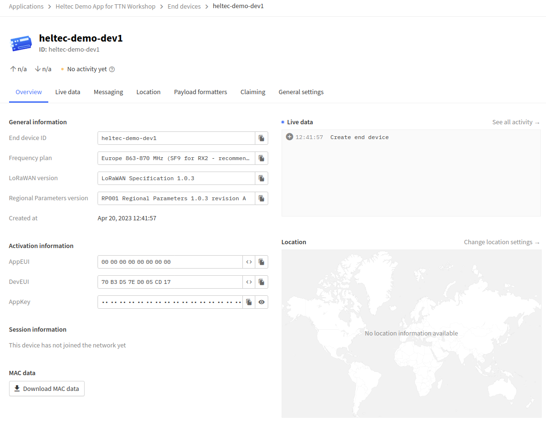Reveal the AppKey with eye icon
Viewport: 546px width, 422px height.
(262, 302)
